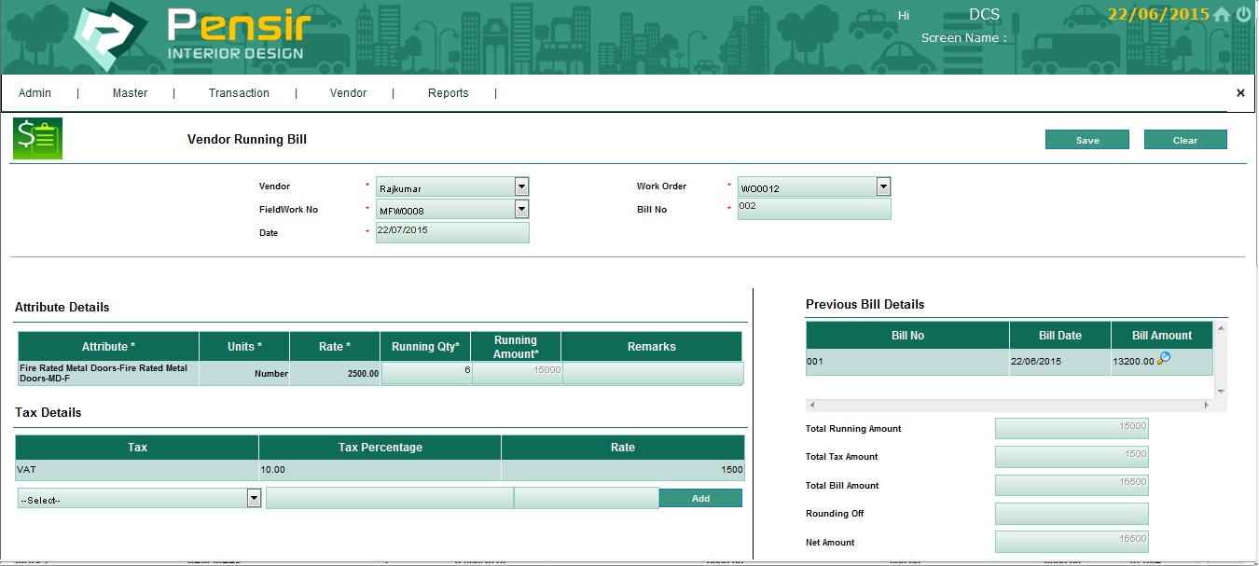Click the Bill No input field
1259x566 pixels.
(x=813, y=209)
